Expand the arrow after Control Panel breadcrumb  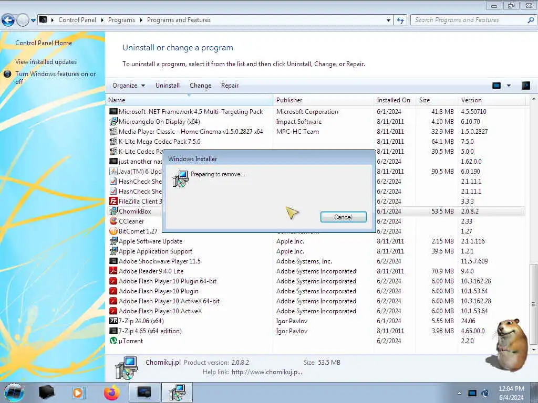[102, 20]
